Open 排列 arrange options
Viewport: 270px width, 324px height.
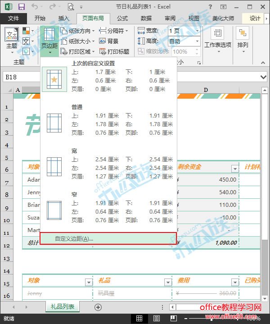pos(243,40)
